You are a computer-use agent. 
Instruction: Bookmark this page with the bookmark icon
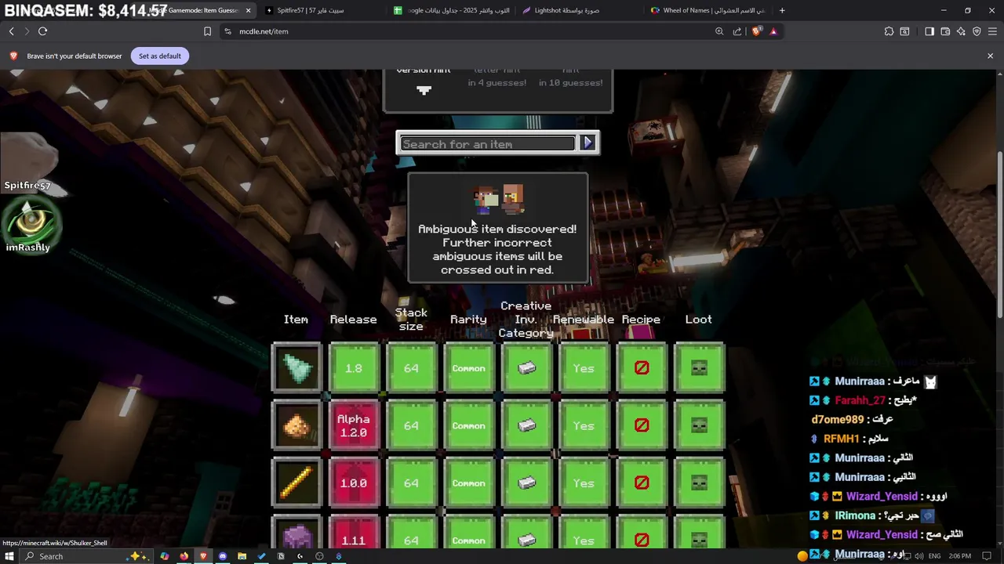207,31
